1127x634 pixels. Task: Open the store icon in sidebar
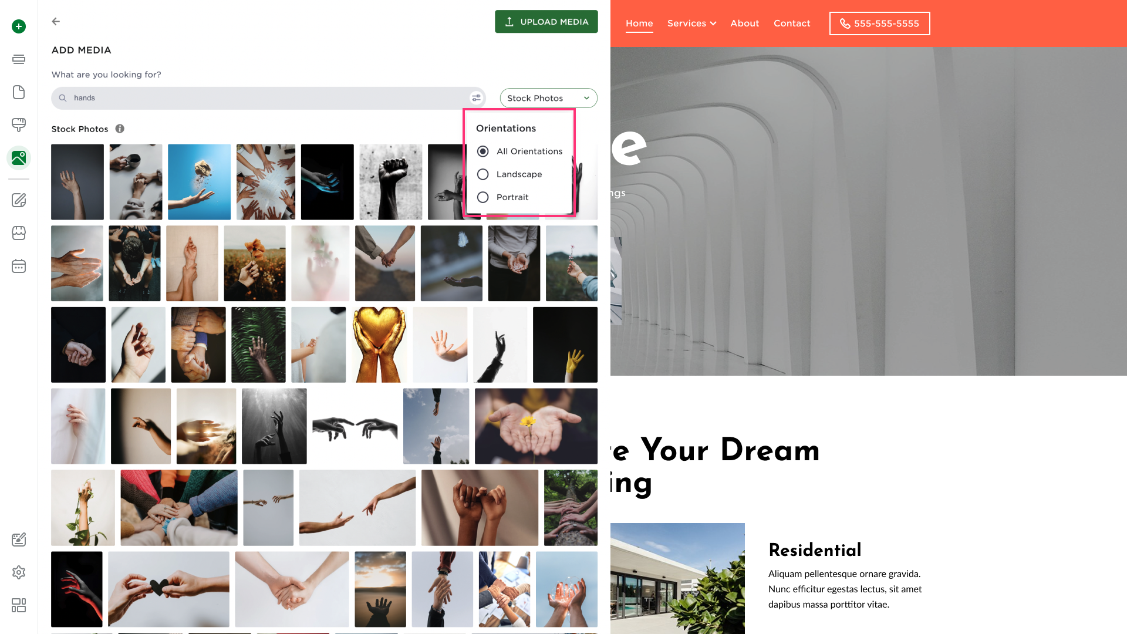pos(19,233)
